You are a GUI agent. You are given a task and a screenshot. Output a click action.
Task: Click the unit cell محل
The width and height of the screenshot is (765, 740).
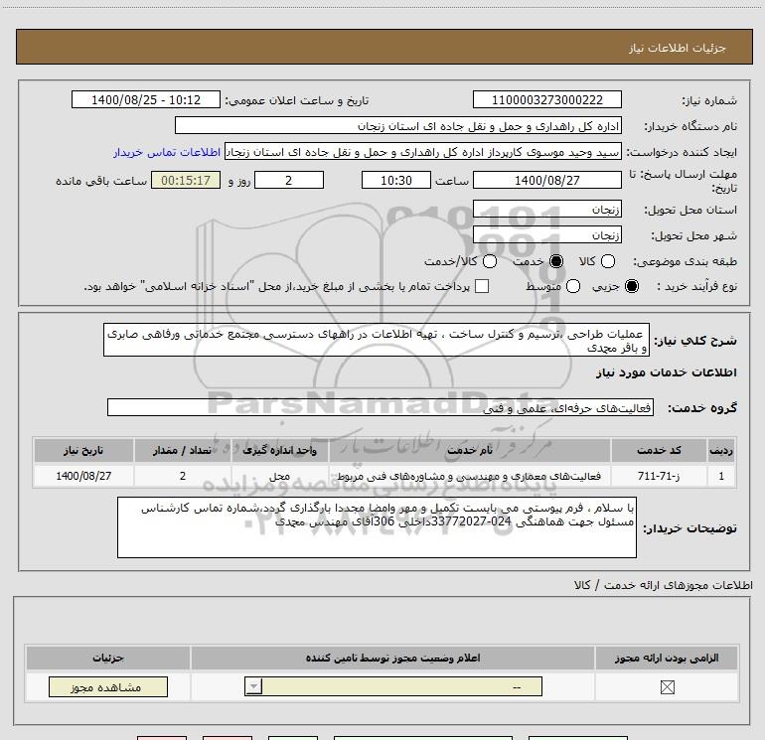pos(279,476)
